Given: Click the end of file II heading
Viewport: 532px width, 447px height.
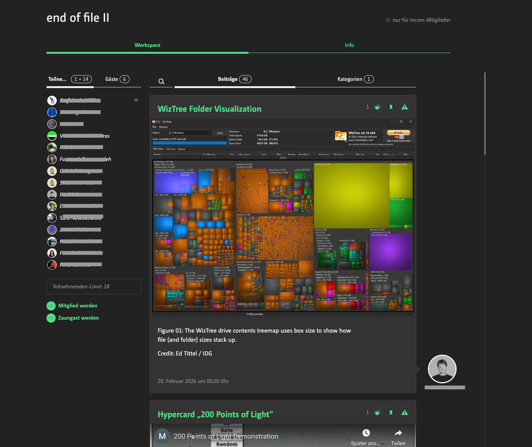Looking at the screenshot, I should coord(78,18).
